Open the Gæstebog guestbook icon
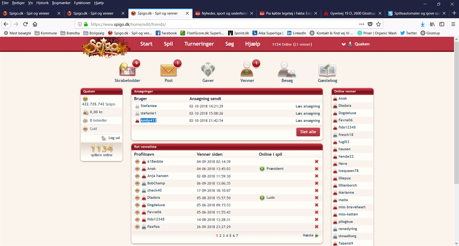The width and height of the screenshot is (459, 246). 327,70
